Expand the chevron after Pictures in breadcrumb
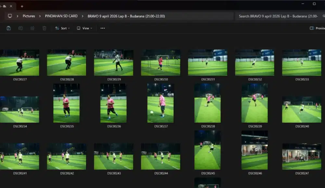The width and height of the screenshot is (325, 188). tap(40, 16)
